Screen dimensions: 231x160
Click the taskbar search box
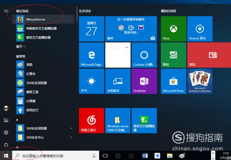coord(55,156)
